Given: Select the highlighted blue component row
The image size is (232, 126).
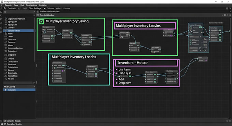Looking at the screenshot, I should tap(19, 31).
